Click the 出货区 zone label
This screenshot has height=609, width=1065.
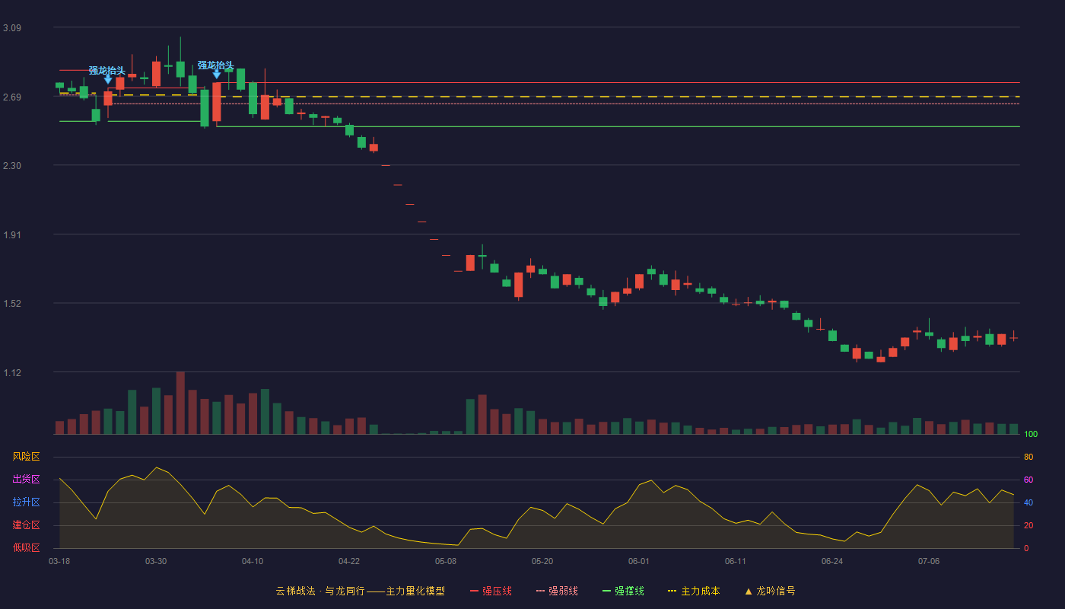(26, 480)
